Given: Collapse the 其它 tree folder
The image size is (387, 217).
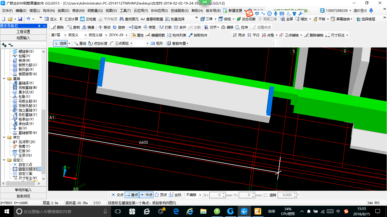Looking at the screenshot, I should (x=4, y=137).
